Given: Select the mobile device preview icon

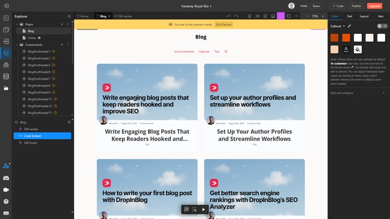Looking at the screenshot, I should [x=250, y=16].
